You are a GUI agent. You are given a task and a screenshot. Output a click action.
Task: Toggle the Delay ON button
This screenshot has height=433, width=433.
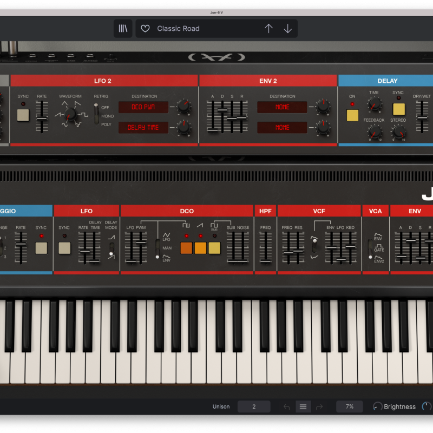pyautogui.click(x=352, y=115)
